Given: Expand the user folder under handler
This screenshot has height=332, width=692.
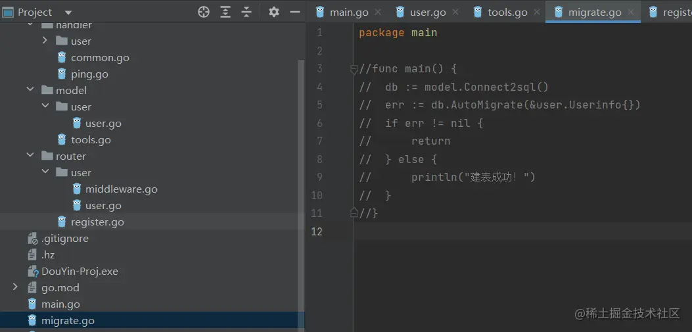Looking at the screenshot, I should coord(45,41).
